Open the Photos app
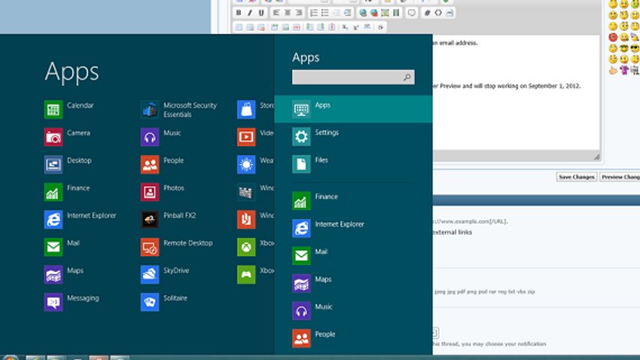 tap(163, 192)
